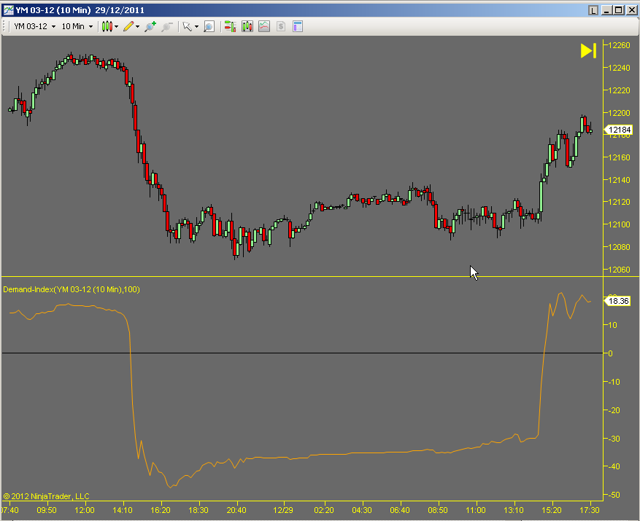
Task: Click the zoom out magnifier icon
Action: point(167,26)
